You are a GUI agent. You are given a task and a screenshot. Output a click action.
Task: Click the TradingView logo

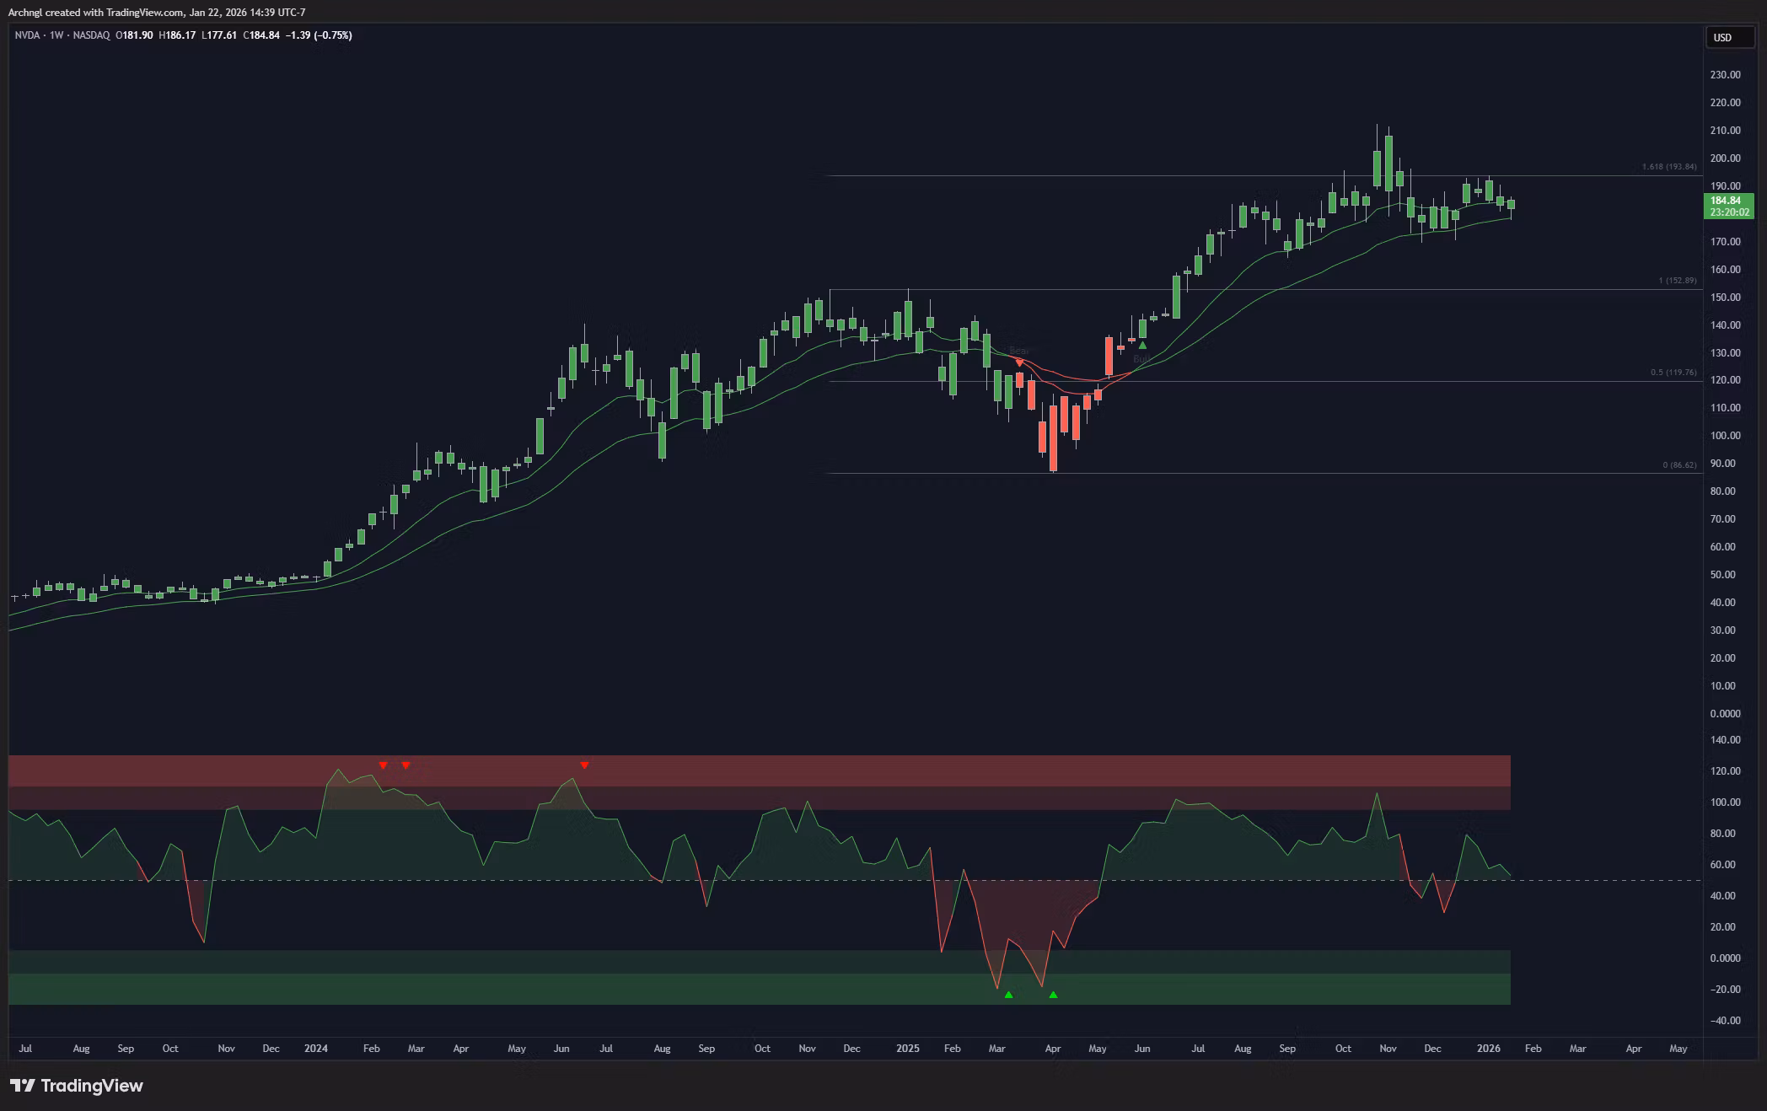click(x=77, y=1086)
